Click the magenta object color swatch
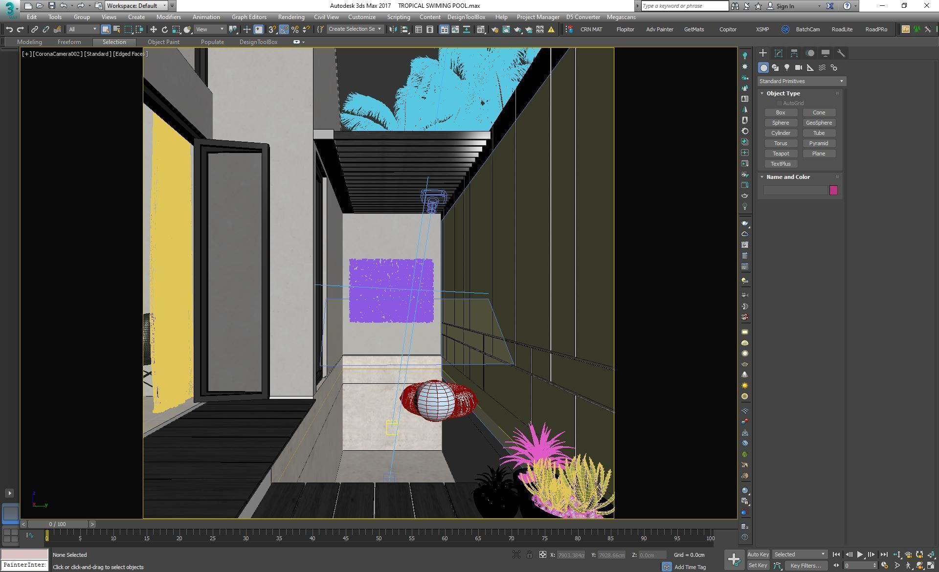The image size is (939, 572). coord(833,190)
